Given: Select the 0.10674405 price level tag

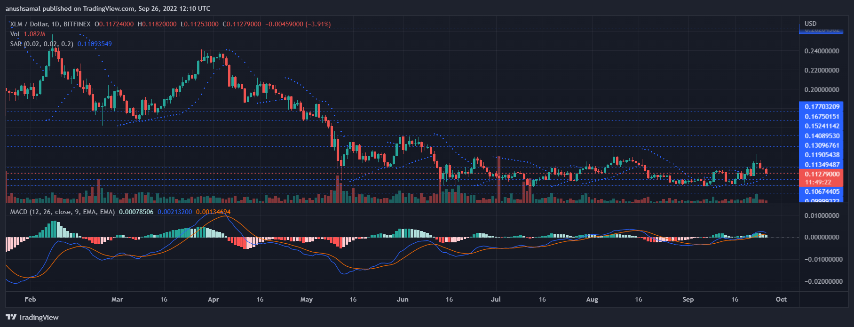Looking at the screenshot, I should 822,191.
